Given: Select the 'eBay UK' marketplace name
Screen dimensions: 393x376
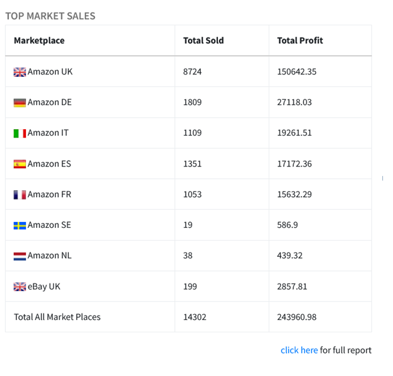Looking at the screenshot, I should [x=44, y=287].
